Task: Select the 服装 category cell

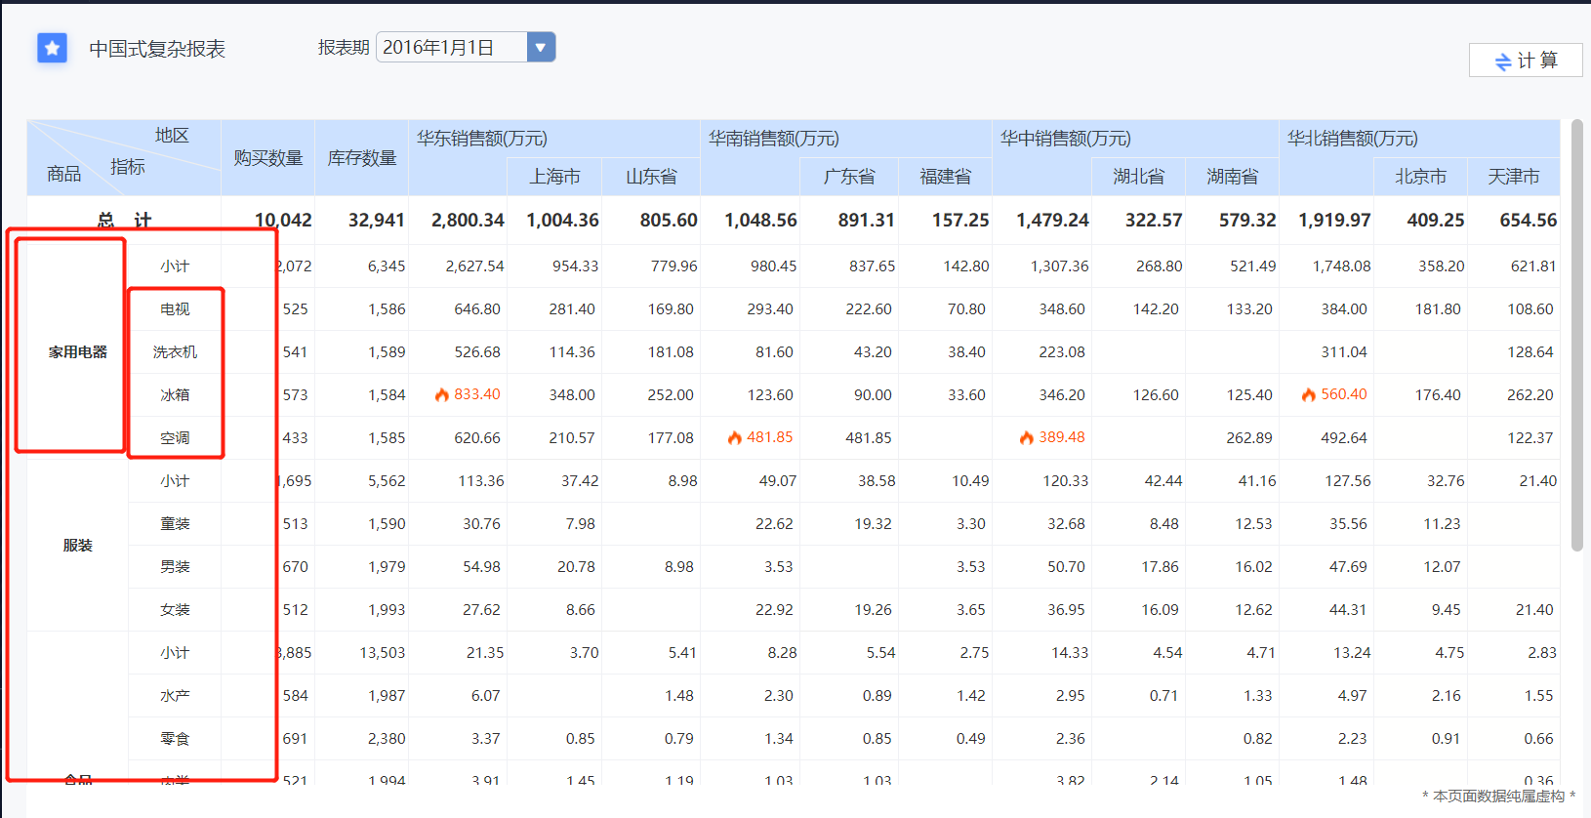Action: (x=78, y=546)
